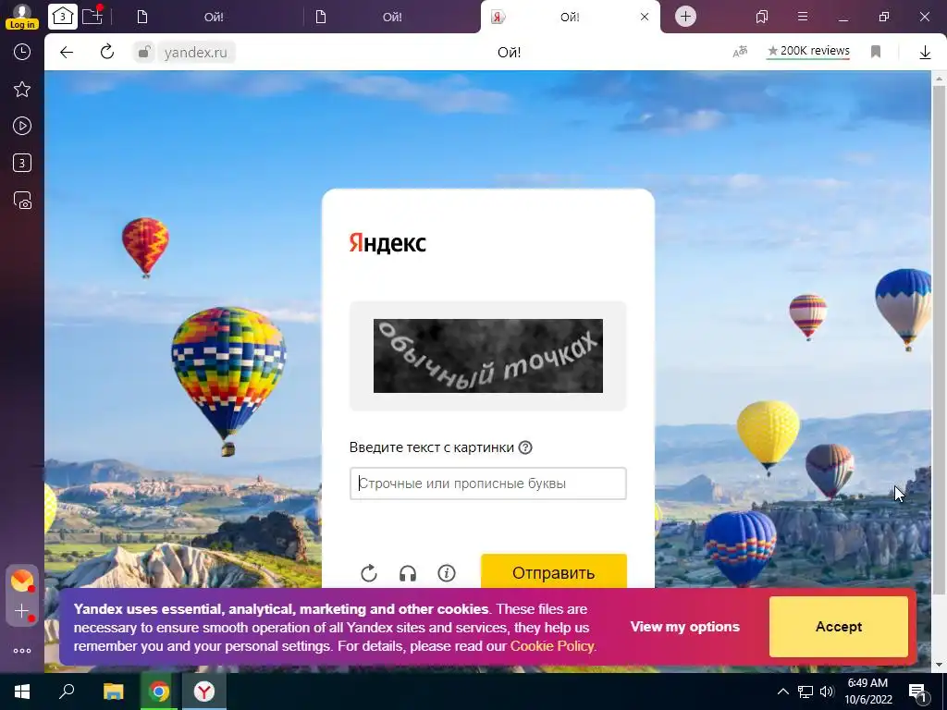
Task: Refresh the captcha image
Action: point(368,573)
